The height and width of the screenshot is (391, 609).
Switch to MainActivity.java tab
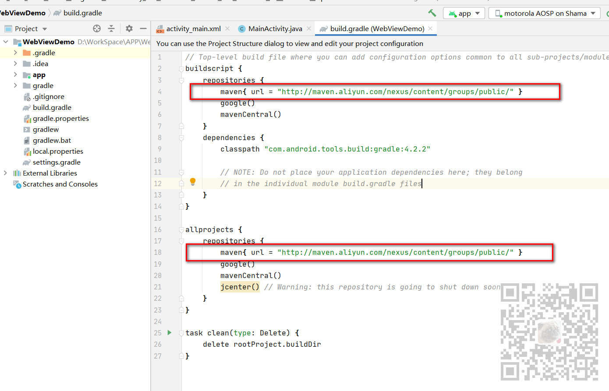(x=275, y=28)
